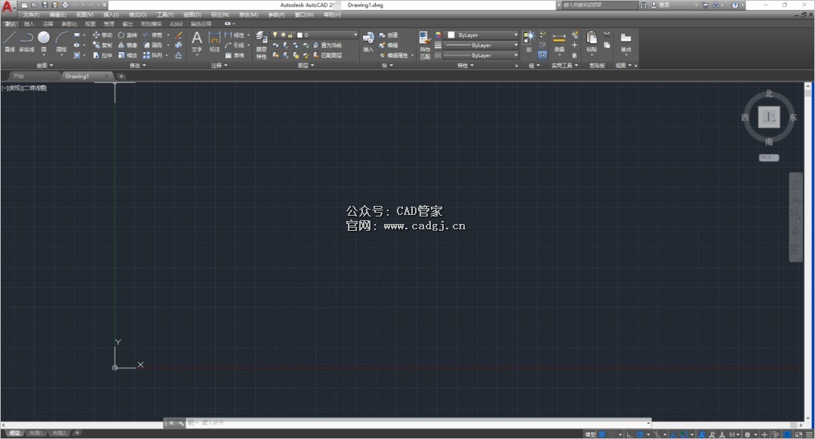Open the Edit (编辑) menu
This screenshot has height=439, width=815.
click(x=57, y=14)
